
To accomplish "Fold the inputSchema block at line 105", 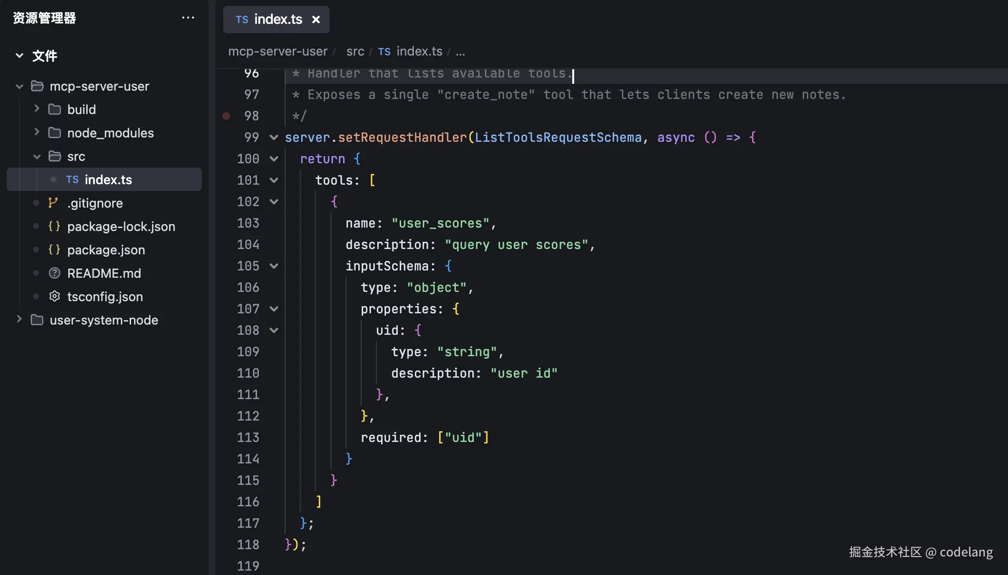I will (274, 266).
